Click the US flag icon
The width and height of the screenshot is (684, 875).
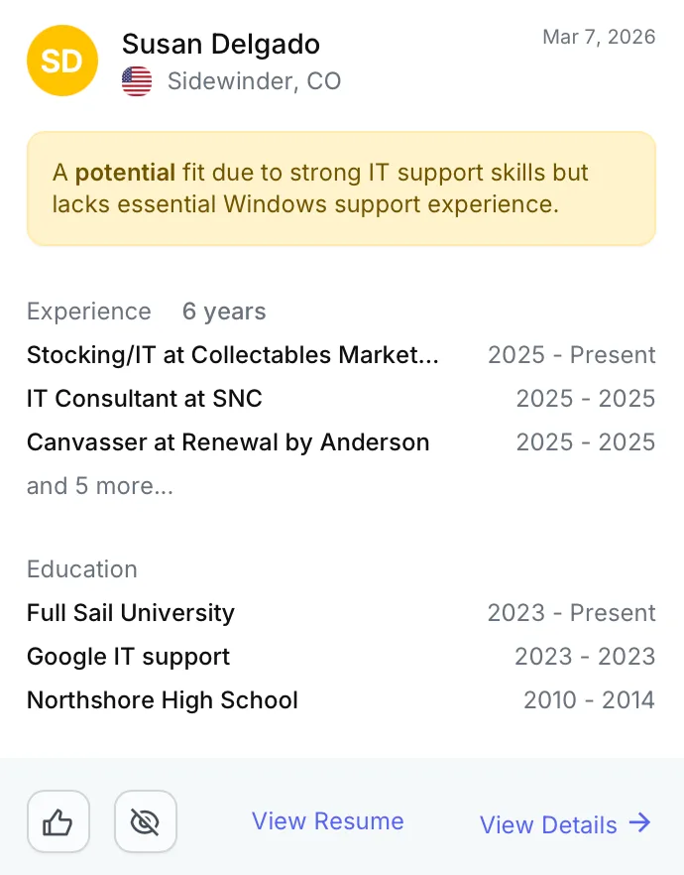[137, 81]
